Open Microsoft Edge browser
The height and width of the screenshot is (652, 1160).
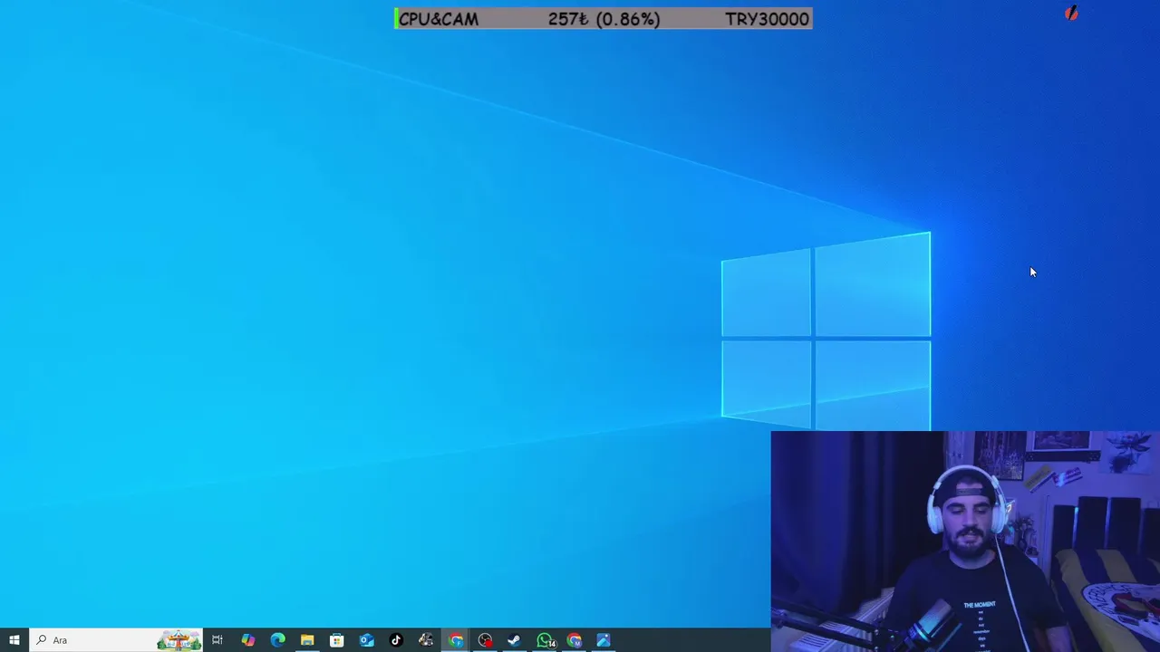pos(277,640)
